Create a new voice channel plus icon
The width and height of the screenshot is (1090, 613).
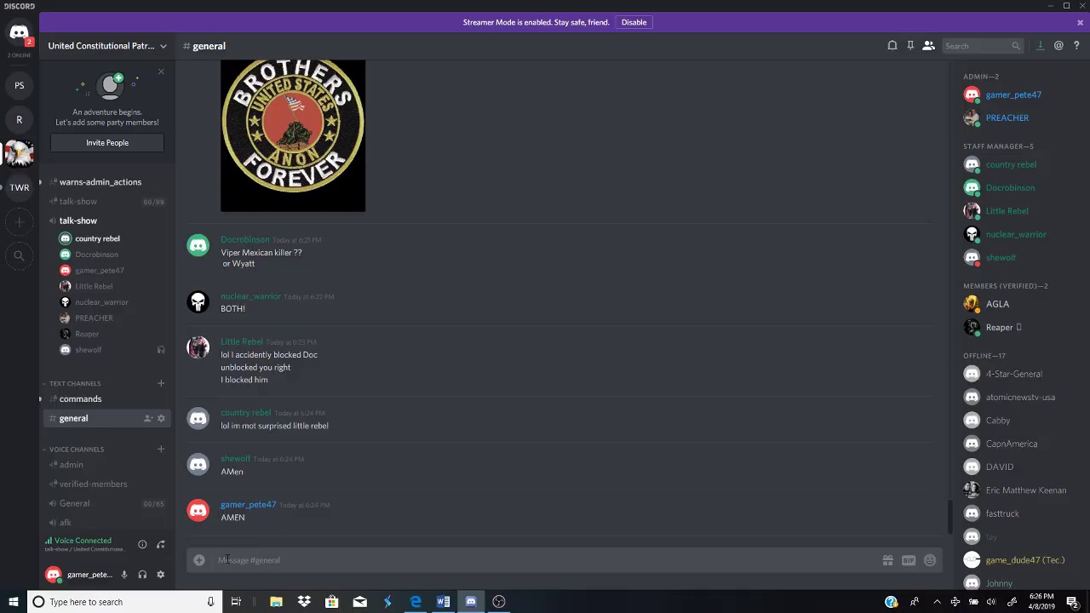click(161, 450)
